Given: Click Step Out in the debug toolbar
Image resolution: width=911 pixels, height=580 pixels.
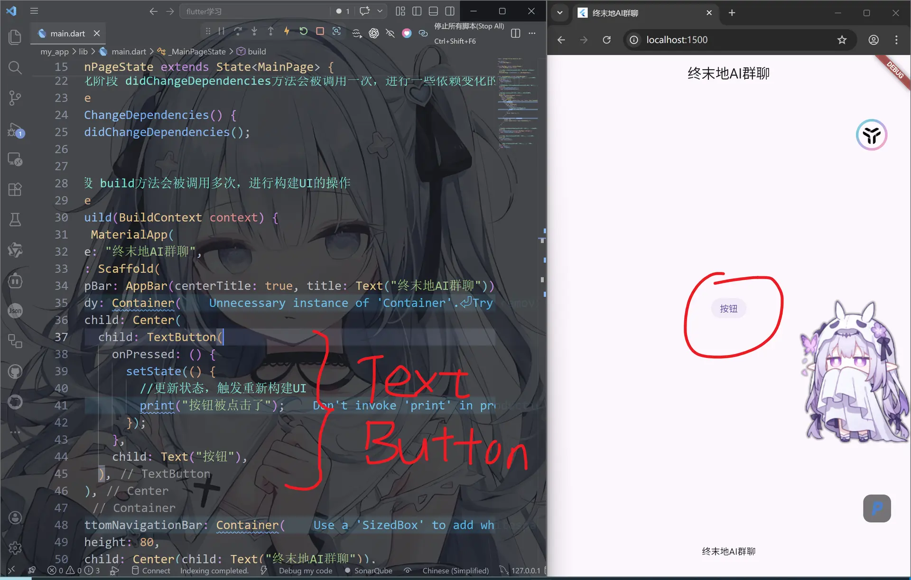Looking at the screenshot, I should pos(270,31).
